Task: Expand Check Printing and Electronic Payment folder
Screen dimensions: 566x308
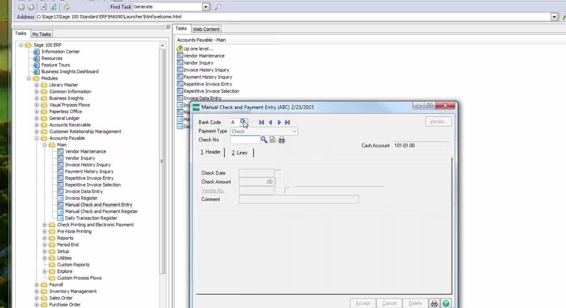Action: [x=45, y=225]
